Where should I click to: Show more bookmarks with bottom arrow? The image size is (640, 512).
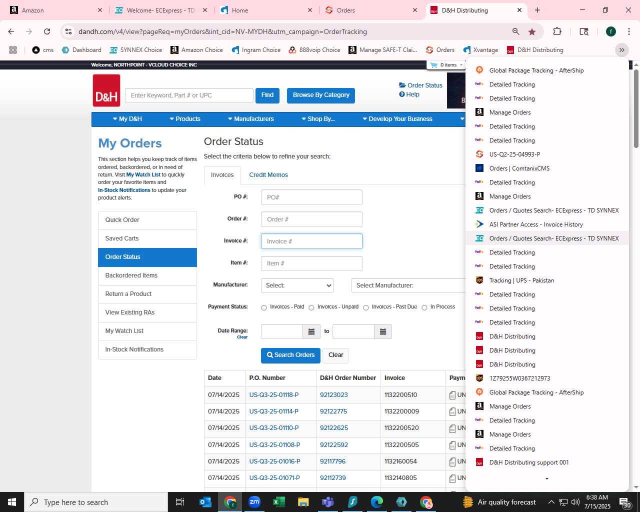click(547, 478)
